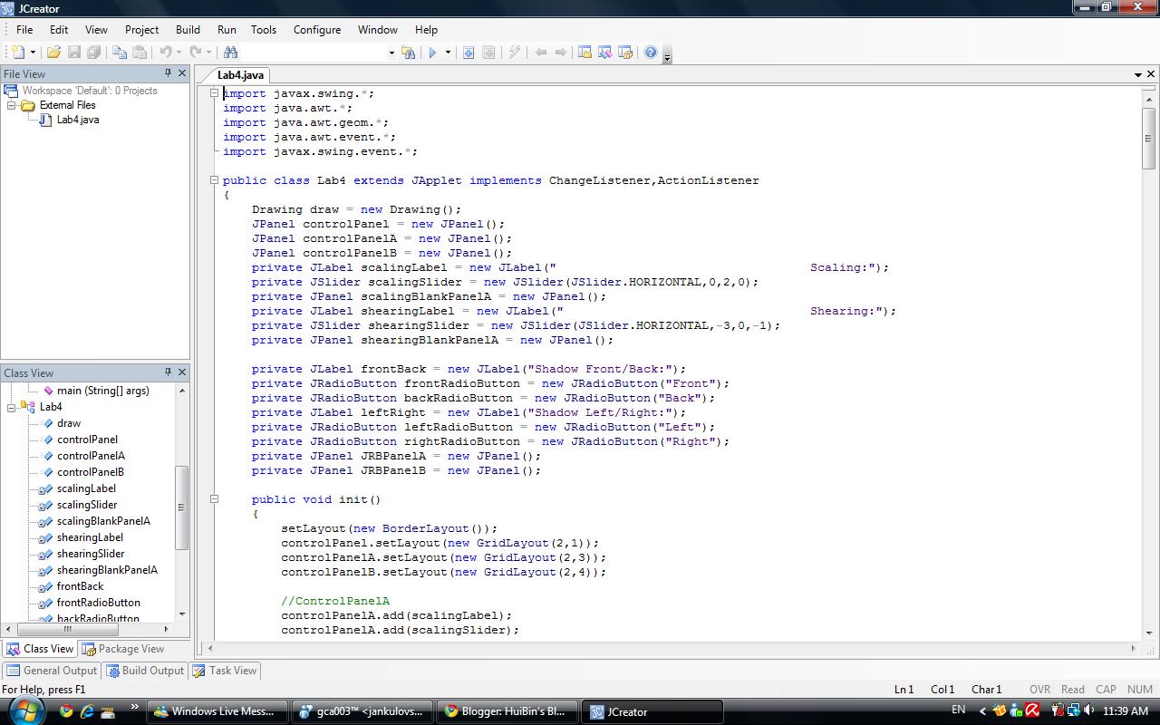Click the Find in Files toolbar icon
Image resolution: width=1160 pixels, height=725 pixels.
click(x=410, y=52)
